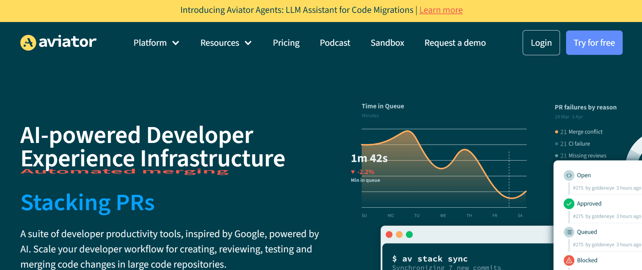Click the '1m 42s' queue value

(x=369, y=158)
